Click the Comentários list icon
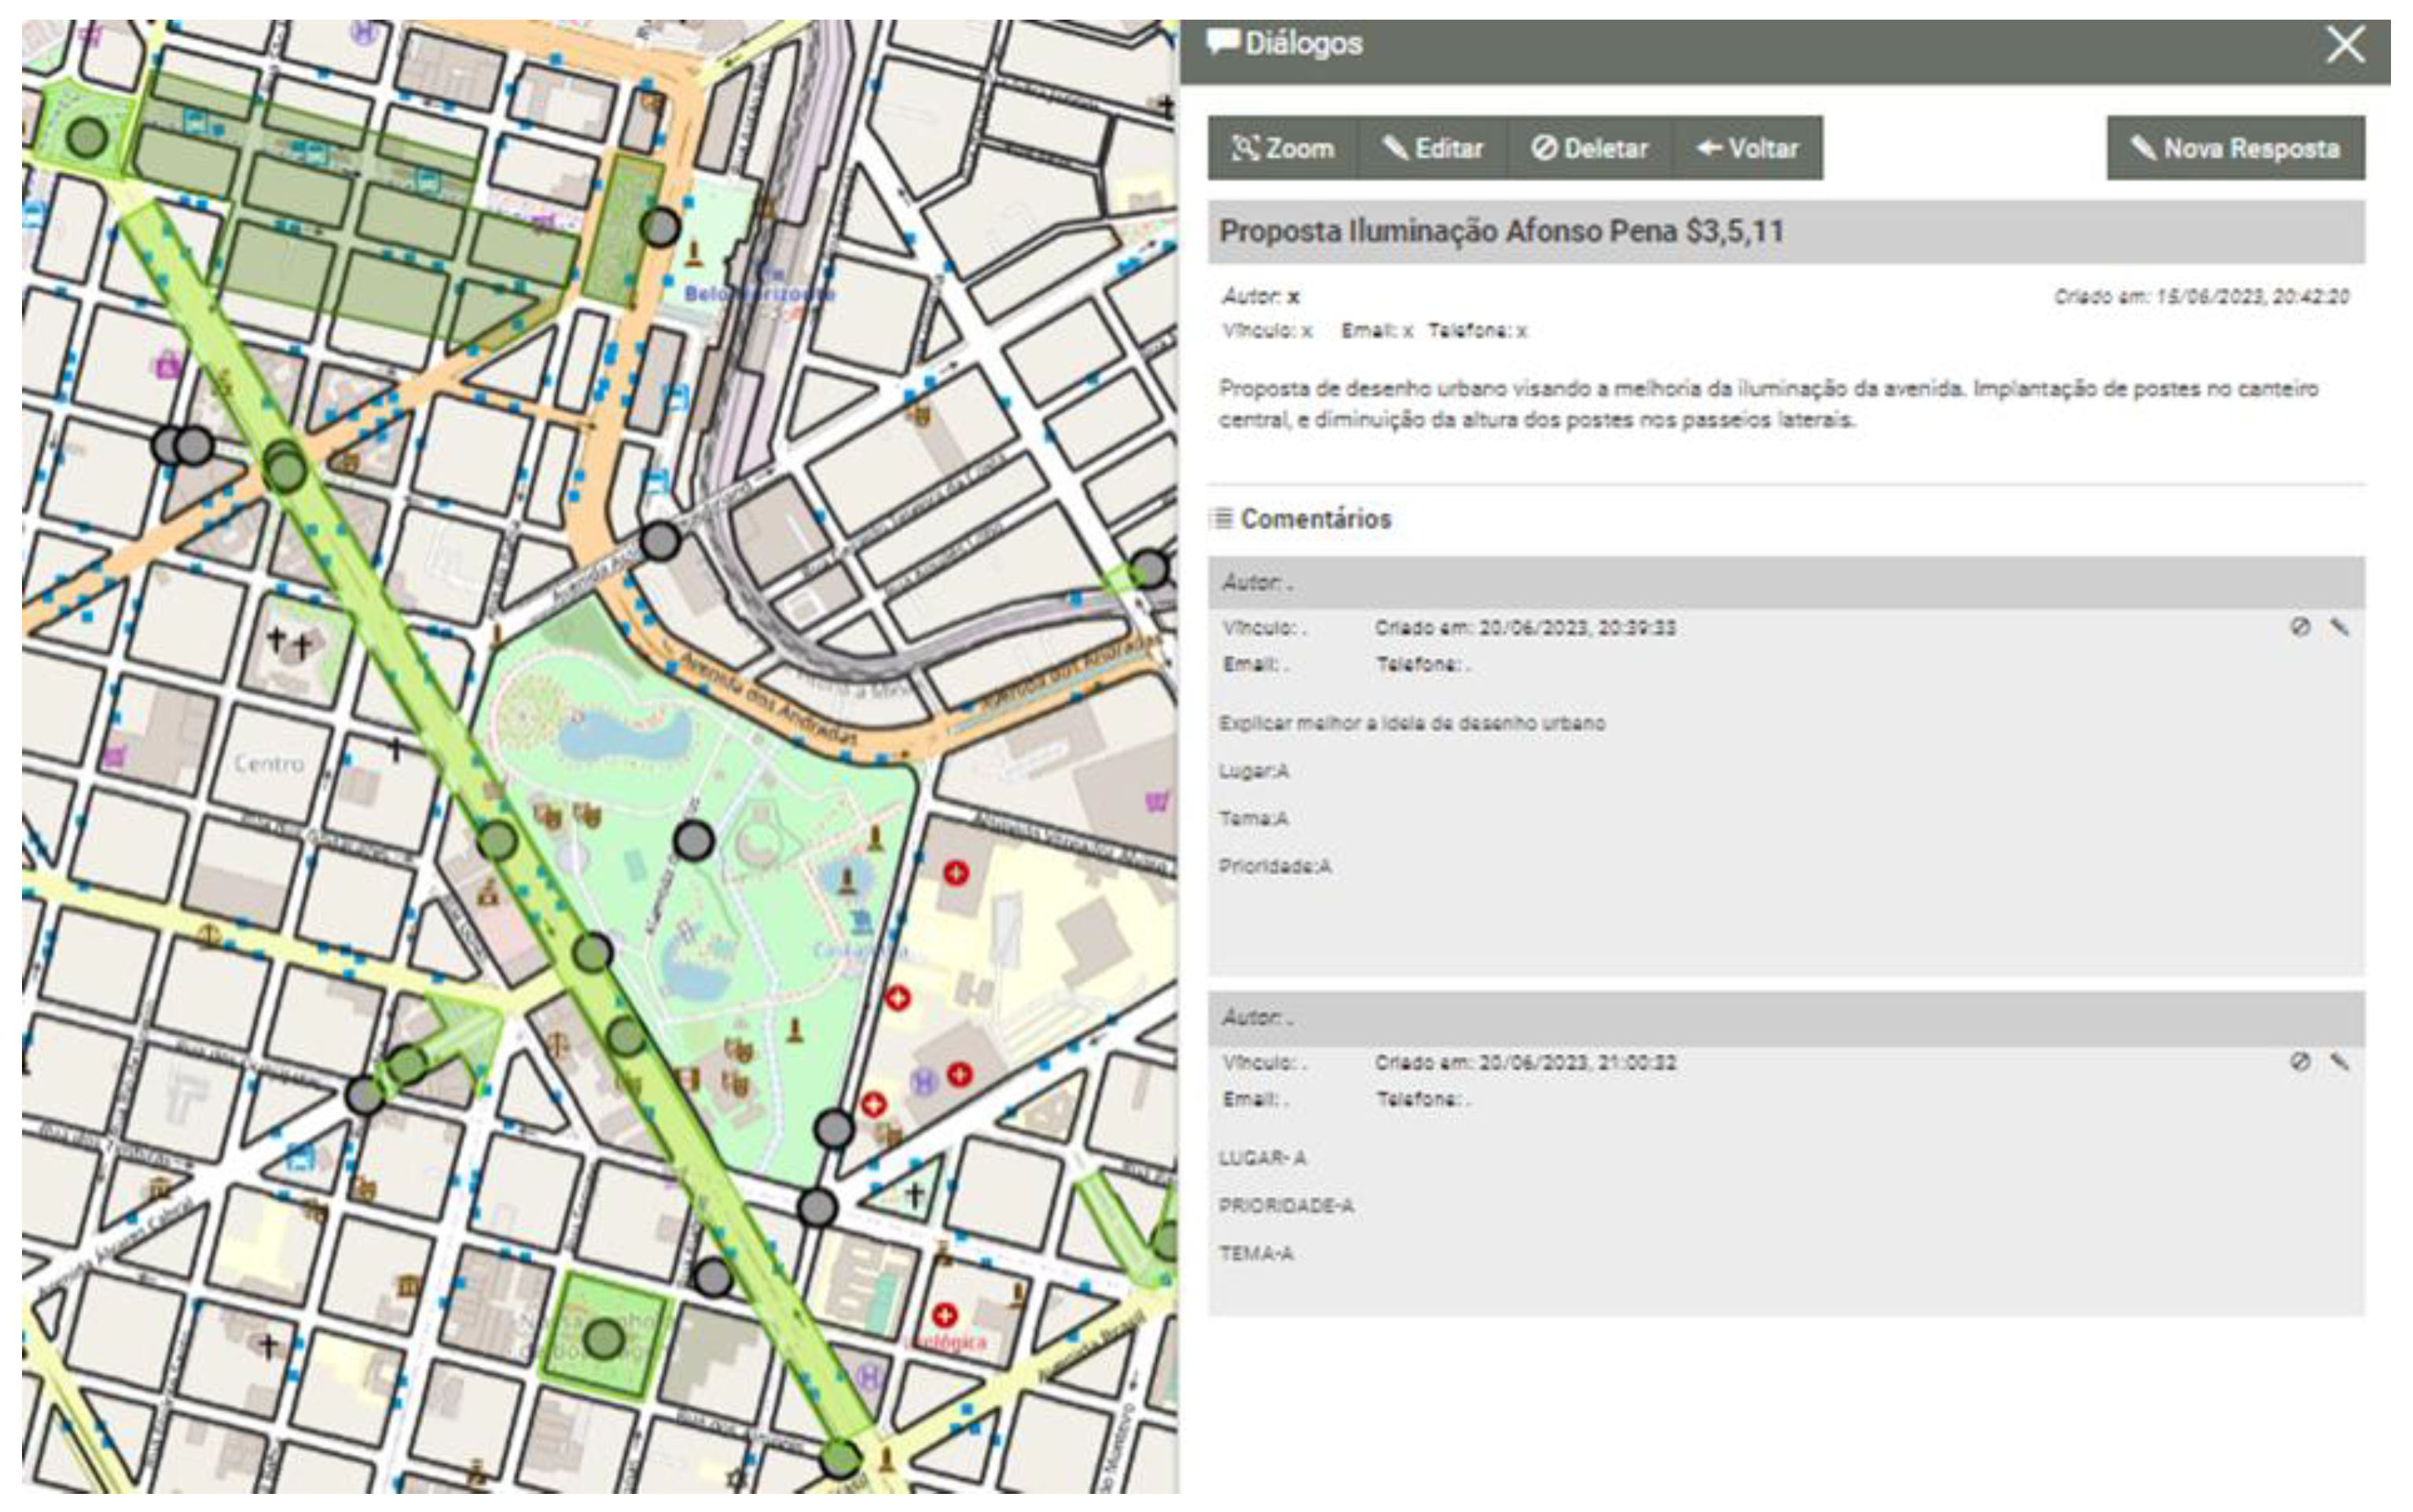Screen dimensions: 2413x1512 pos(1222,518)
